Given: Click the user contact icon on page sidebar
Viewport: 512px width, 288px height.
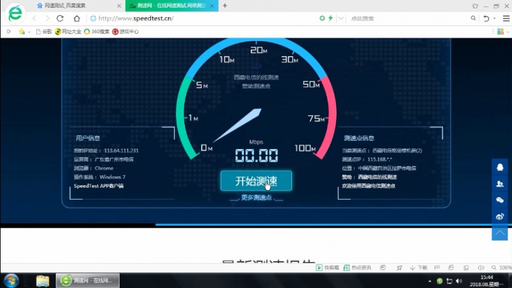Looking at the screenshot, I should 500,184.
